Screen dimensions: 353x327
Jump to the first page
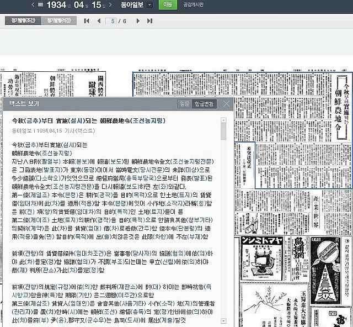click(87, 21)
